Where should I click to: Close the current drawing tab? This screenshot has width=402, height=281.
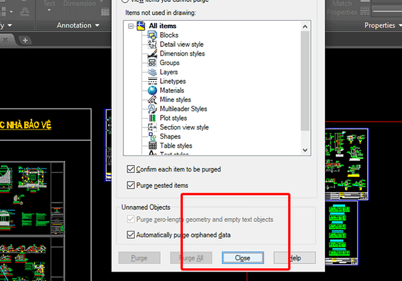pyautogui.click(x=5, y=40)
